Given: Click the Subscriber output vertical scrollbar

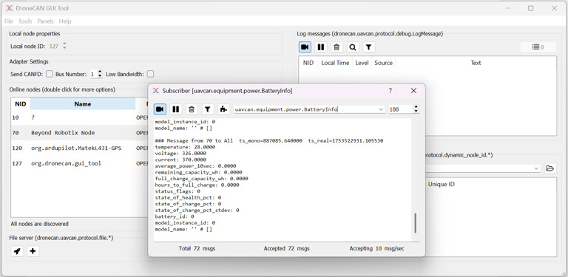Looking at the screenshot, I should click(x=415, y=223).
